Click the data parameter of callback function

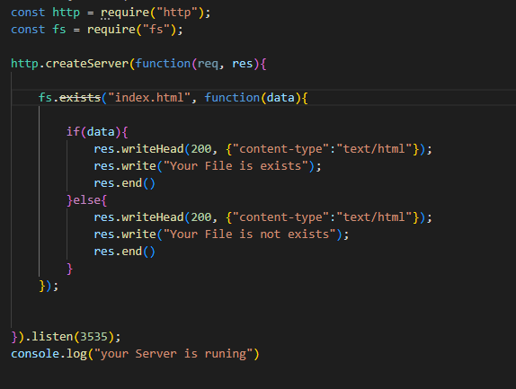tap(280, 98)
